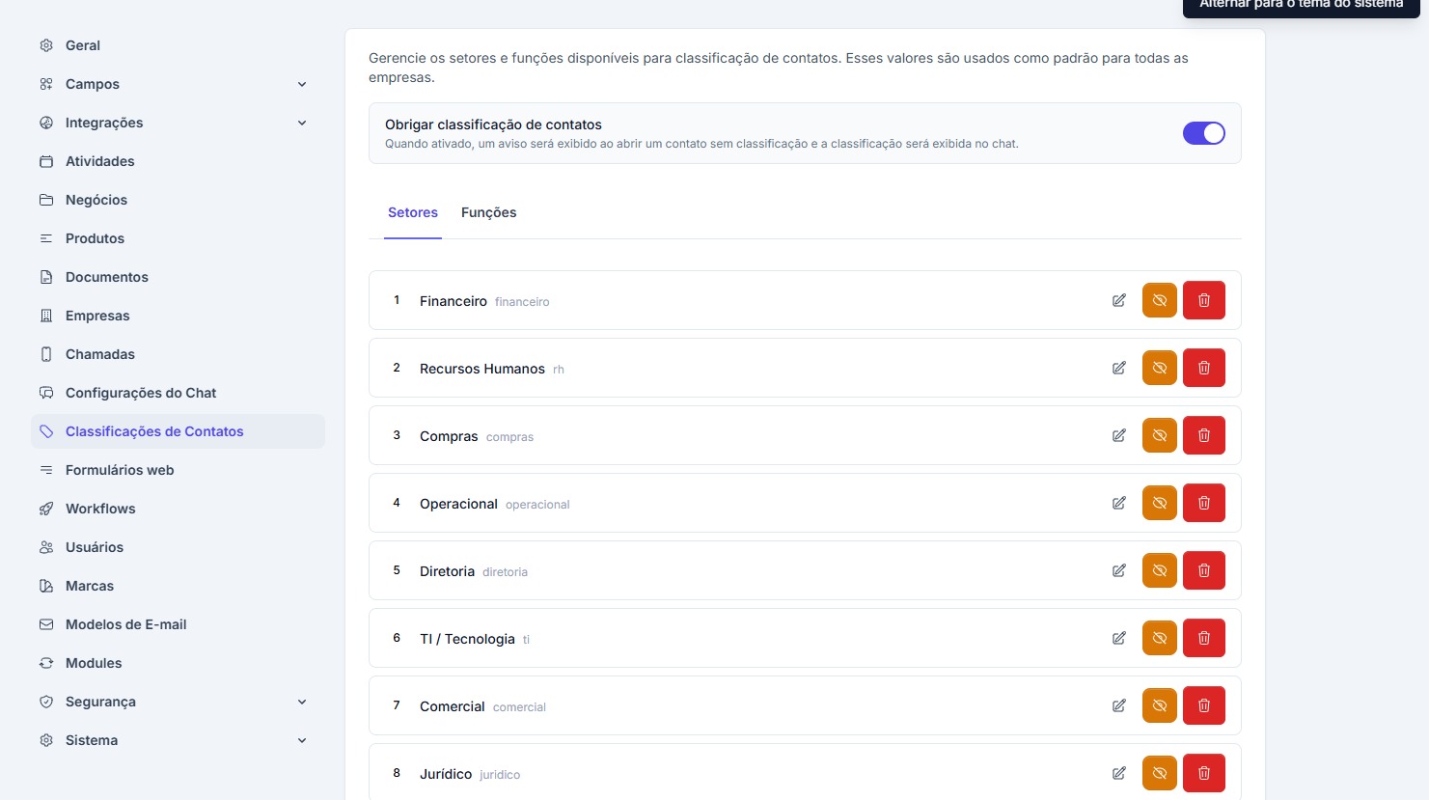Toggle visibility of the Compras sector
The image size is (1429, 800).
pos(1159,435)
